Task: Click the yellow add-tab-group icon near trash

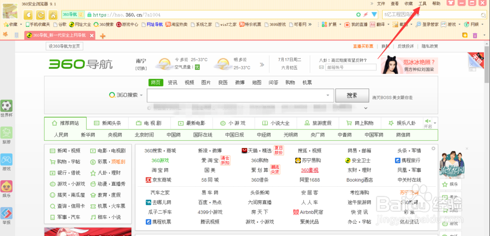Action: tap(465, 35)
